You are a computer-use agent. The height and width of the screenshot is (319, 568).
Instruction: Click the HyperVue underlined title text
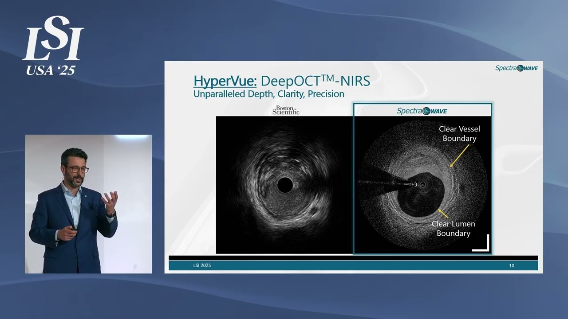point(225,81)
